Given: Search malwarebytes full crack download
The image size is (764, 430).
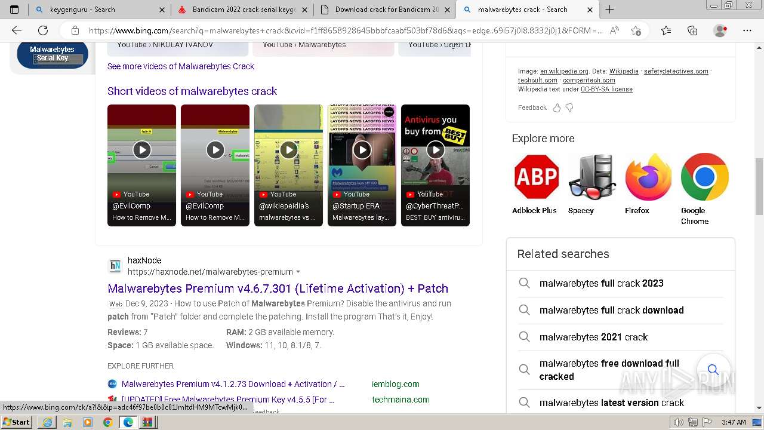Looking at the screenshot, I should [x=612, y=310].
